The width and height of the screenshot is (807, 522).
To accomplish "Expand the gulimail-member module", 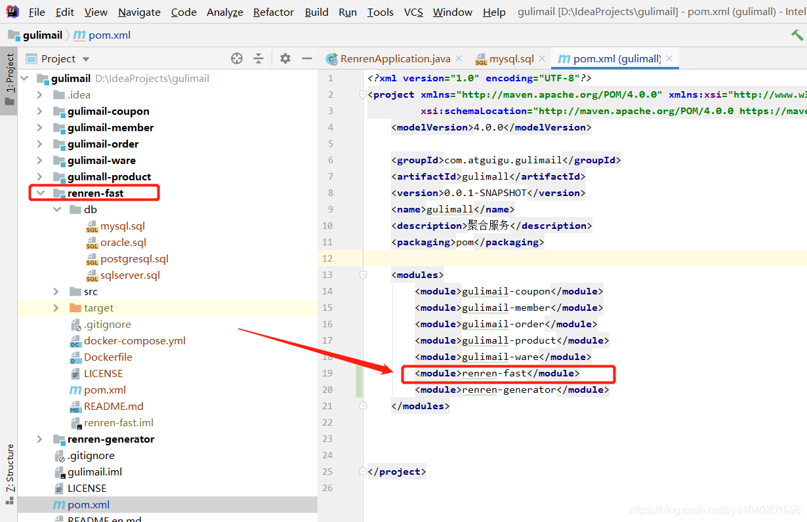I will click(39, 128).
